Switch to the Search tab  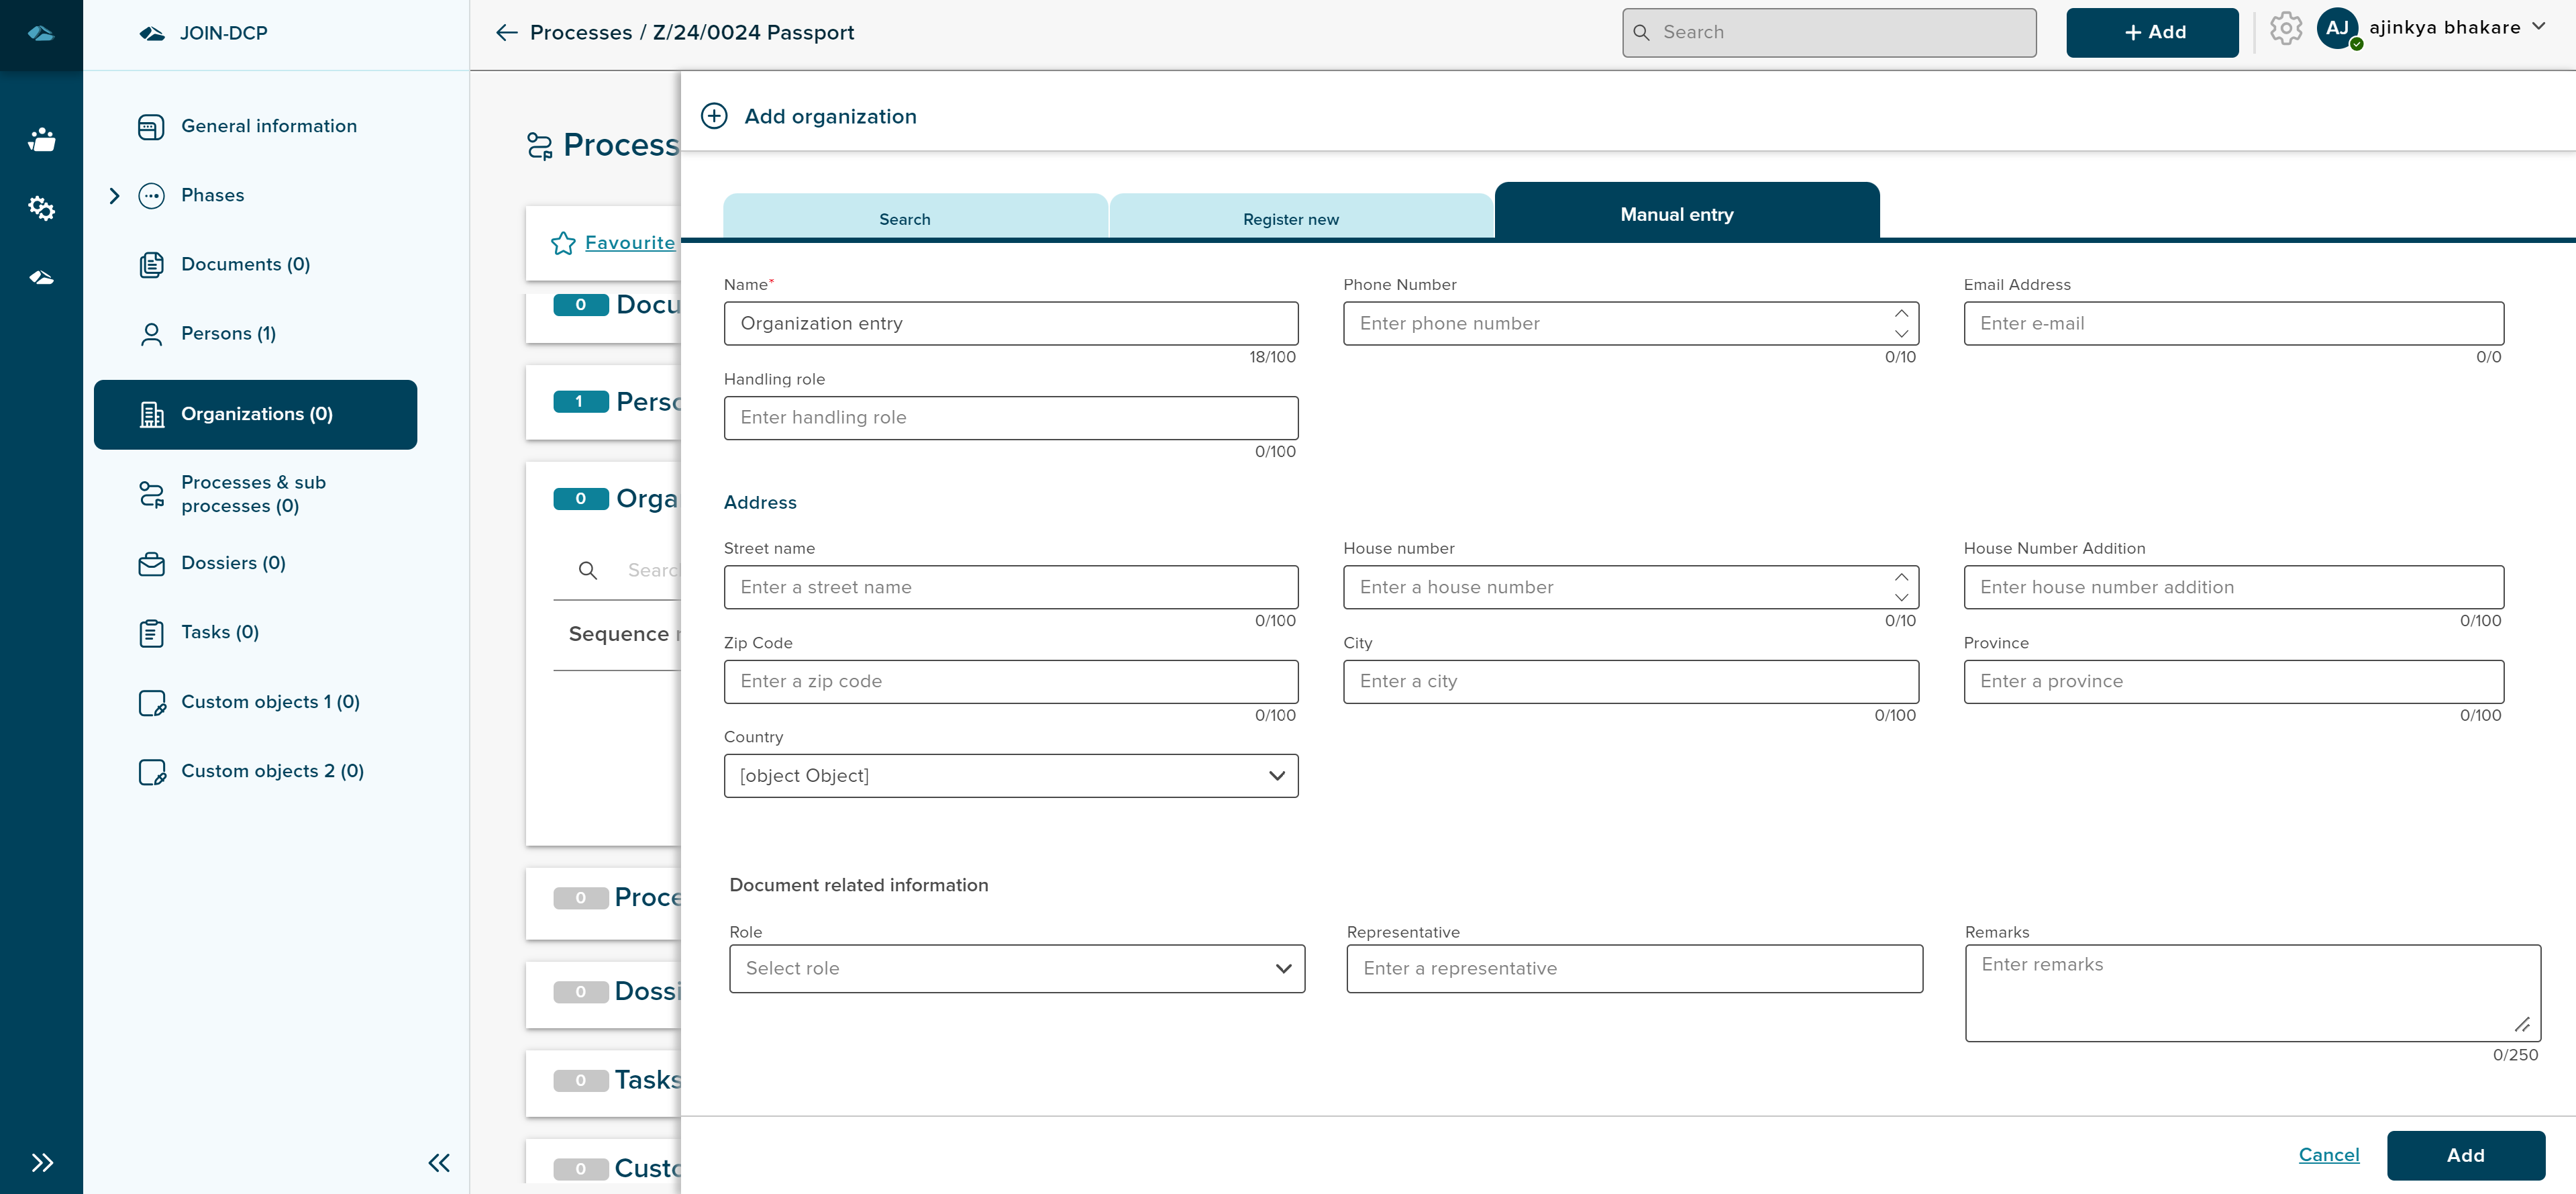904,218
